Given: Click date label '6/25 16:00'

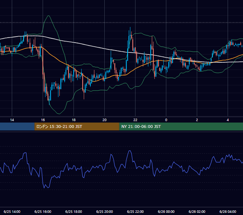Looking at the screenshot, I should [x=43, y=211].
